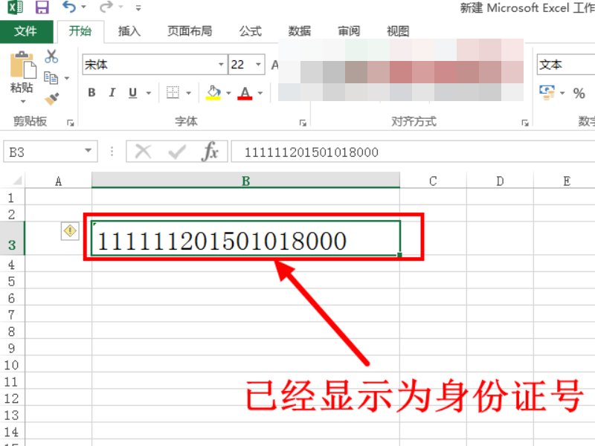Click the error checking warning icon beside B3
The width and height of the screenshot is (595, 446).
[69, 231]
